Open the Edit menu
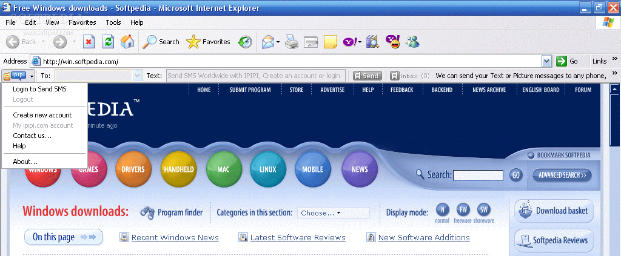 pos(30,22)
